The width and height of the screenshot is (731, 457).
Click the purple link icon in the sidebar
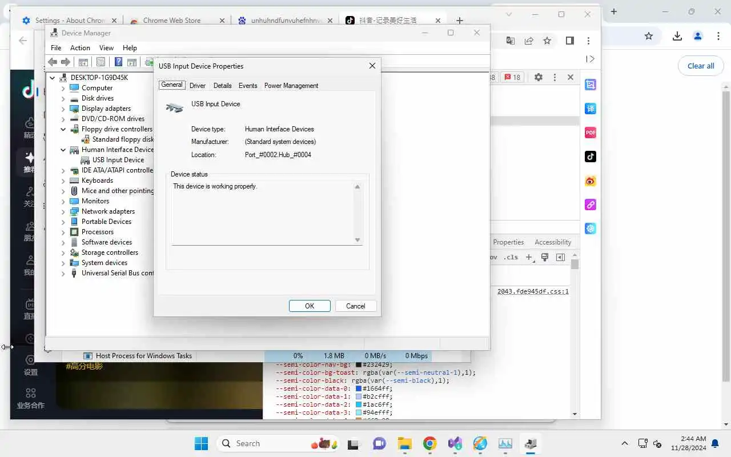[x=591, y=205]
